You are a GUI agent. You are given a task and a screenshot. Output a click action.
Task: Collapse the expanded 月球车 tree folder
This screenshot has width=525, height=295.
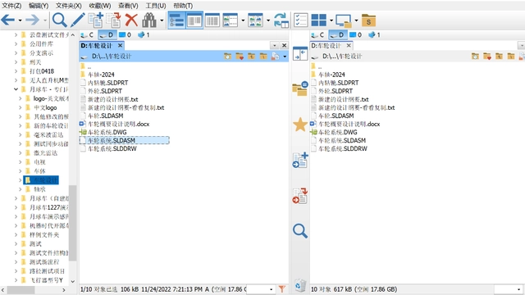(x=16, y=89)
